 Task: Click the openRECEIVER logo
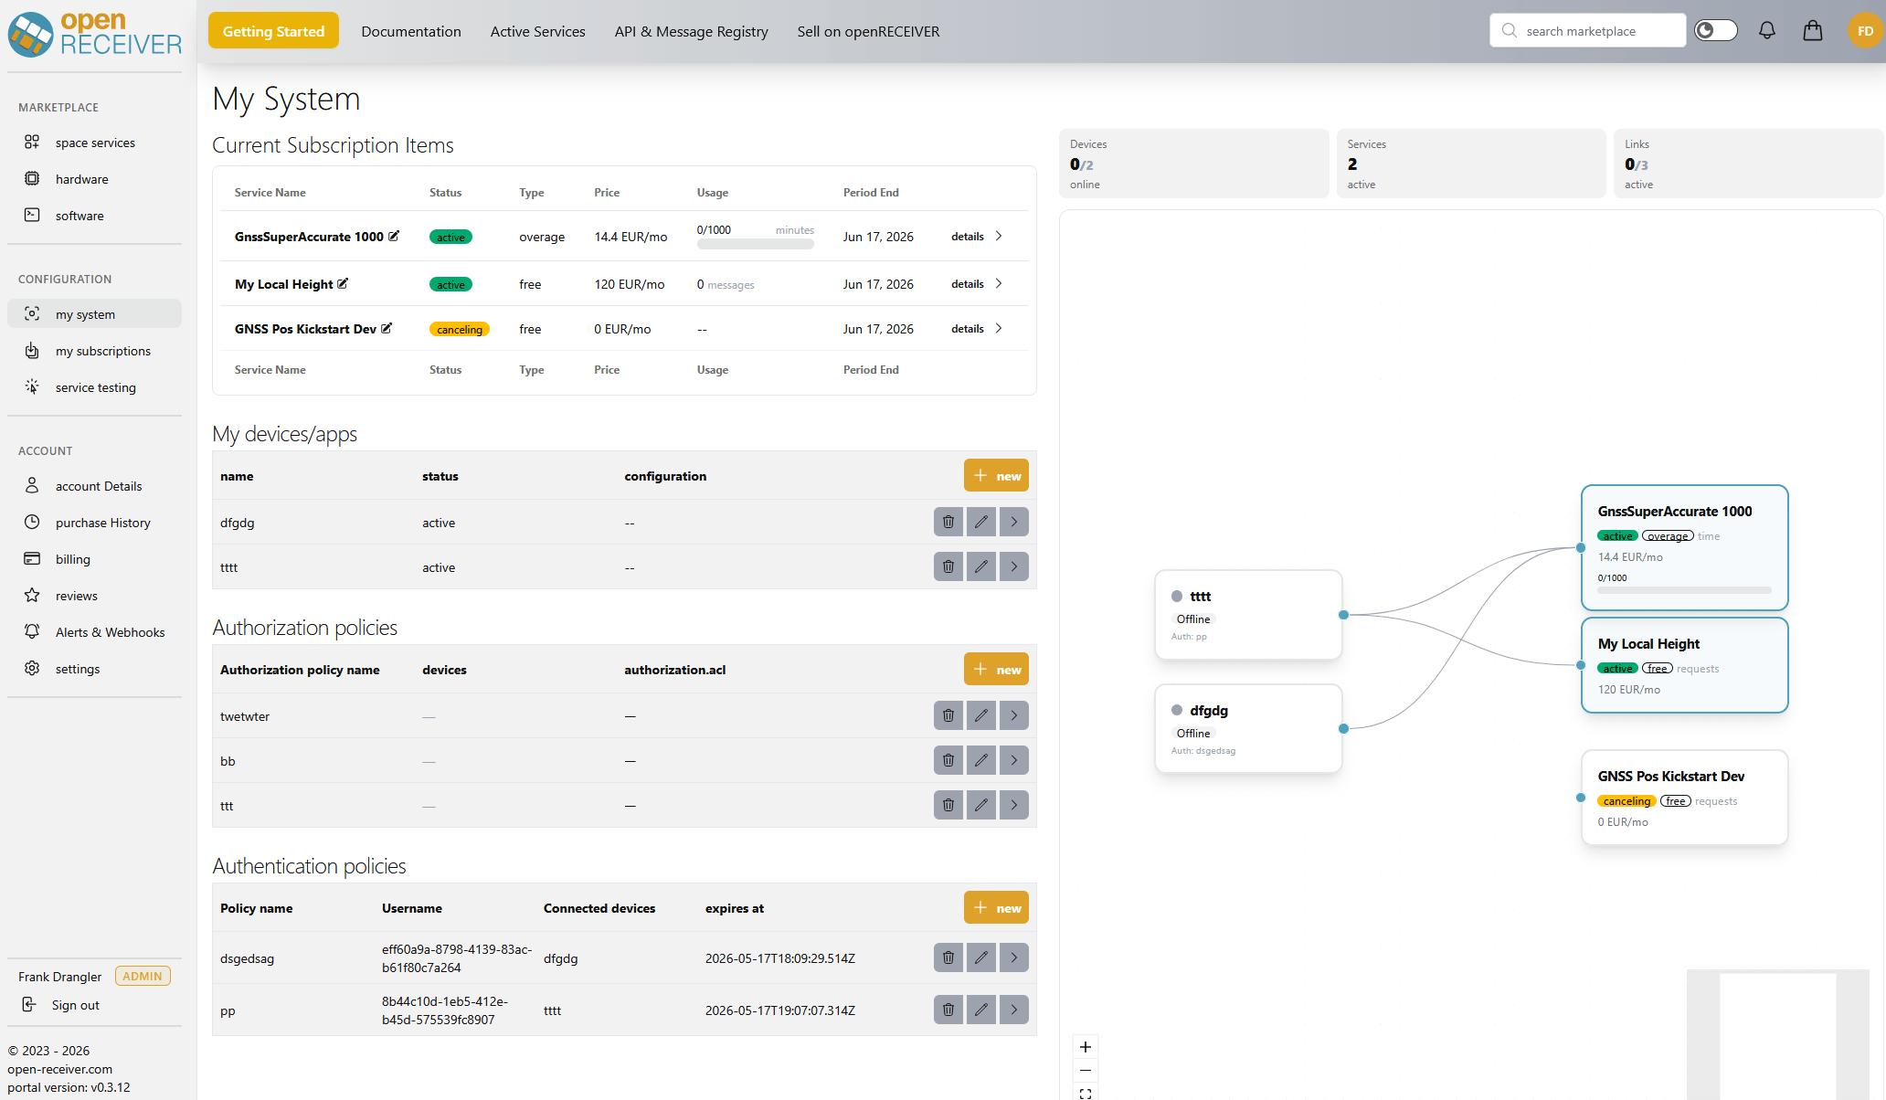pos(95,34)
